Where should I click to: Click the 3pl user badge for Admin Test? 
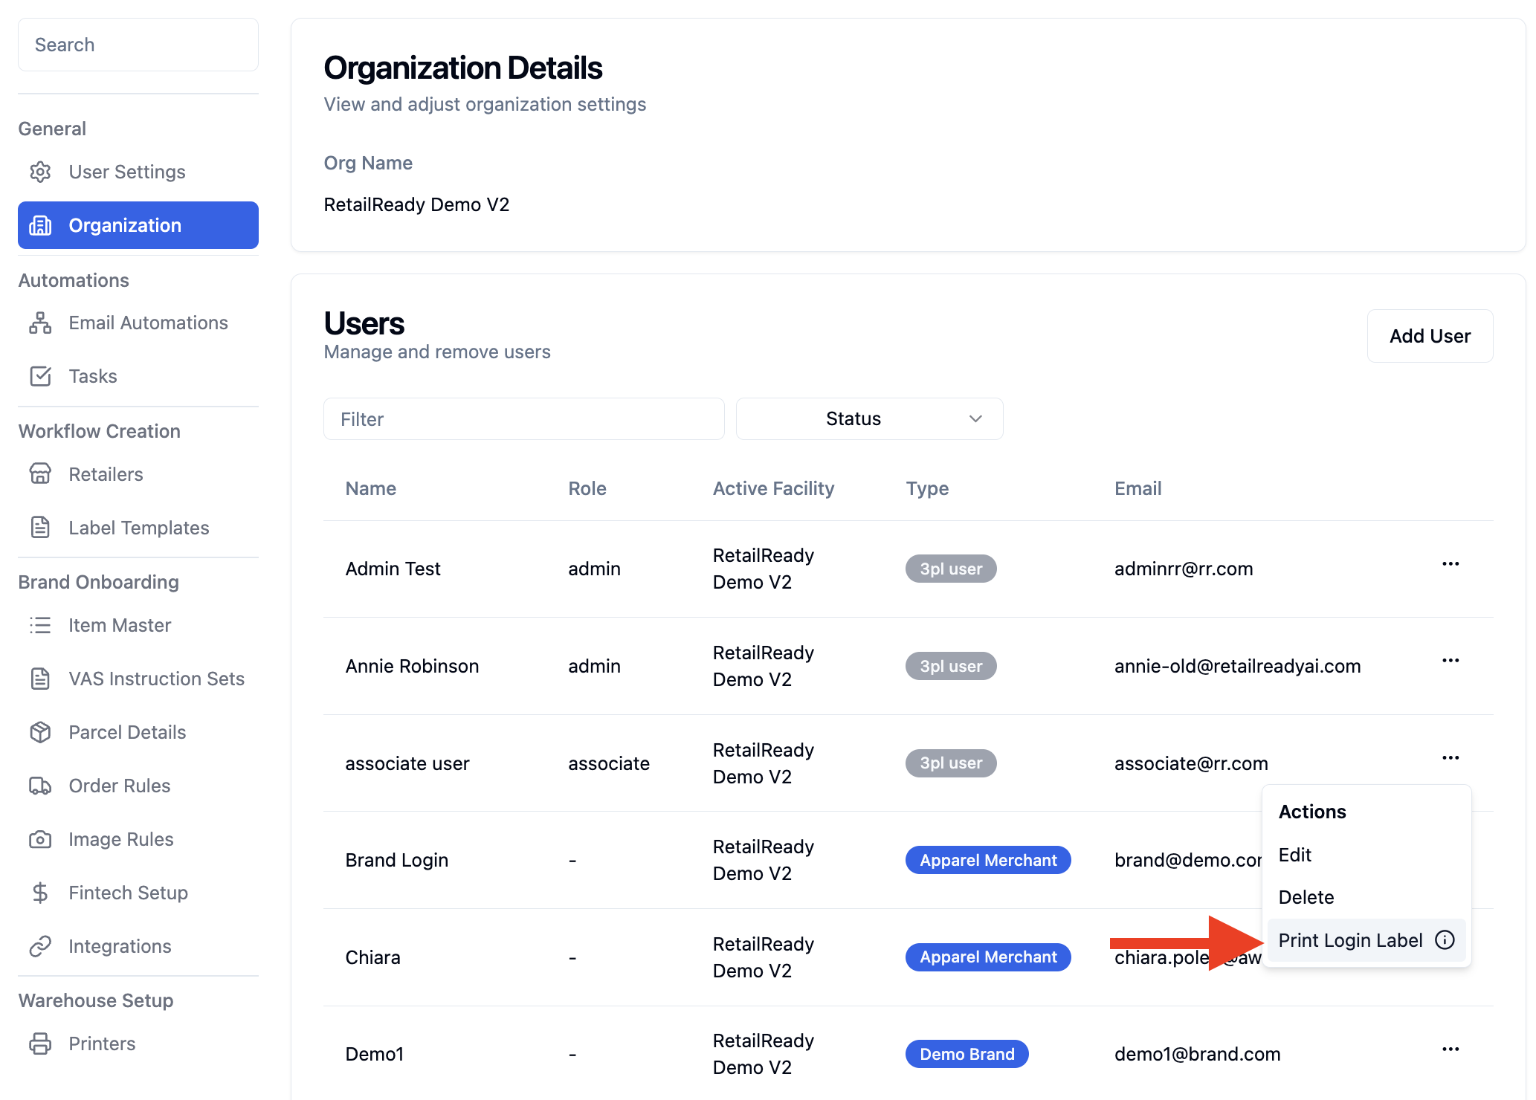(x=951, y=569)
